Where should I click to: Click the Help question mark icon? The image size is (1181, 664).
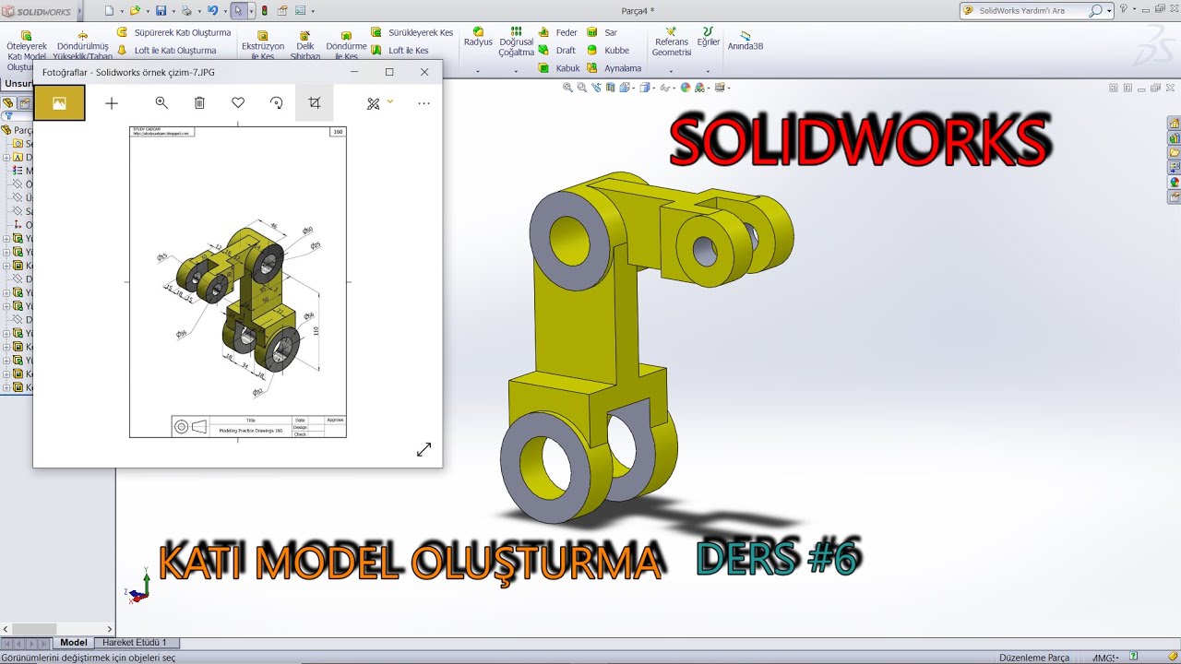point(1123,9)
